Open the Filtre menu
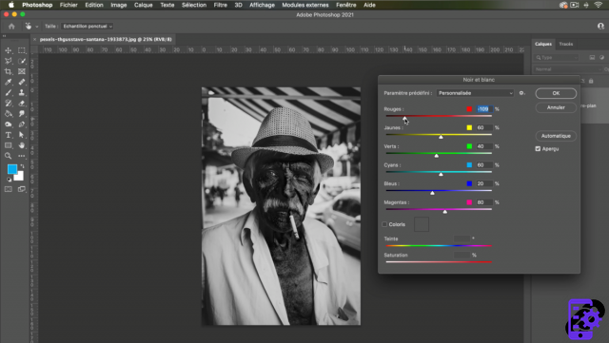This screenshot has height=343, width=609. 220,5
